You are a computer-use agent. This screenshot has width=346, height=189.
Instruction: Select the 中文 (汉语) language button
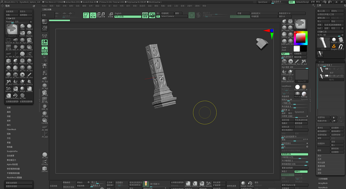[128, 16]
